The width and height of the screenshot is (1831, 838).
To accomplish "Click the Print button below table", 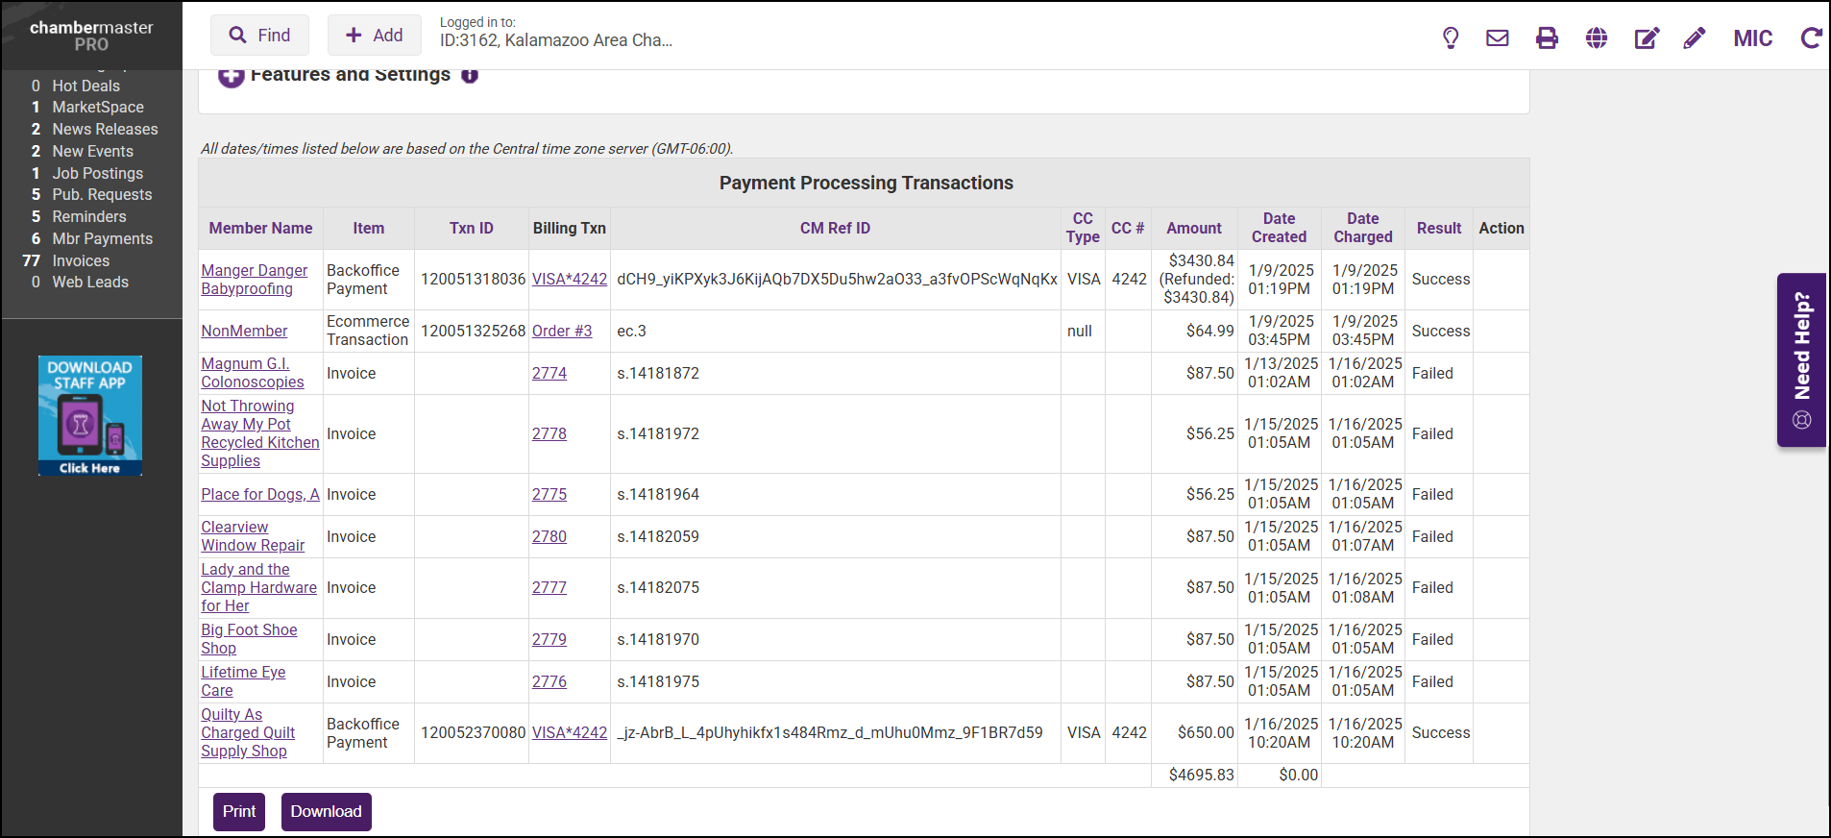I will [239, 811].
